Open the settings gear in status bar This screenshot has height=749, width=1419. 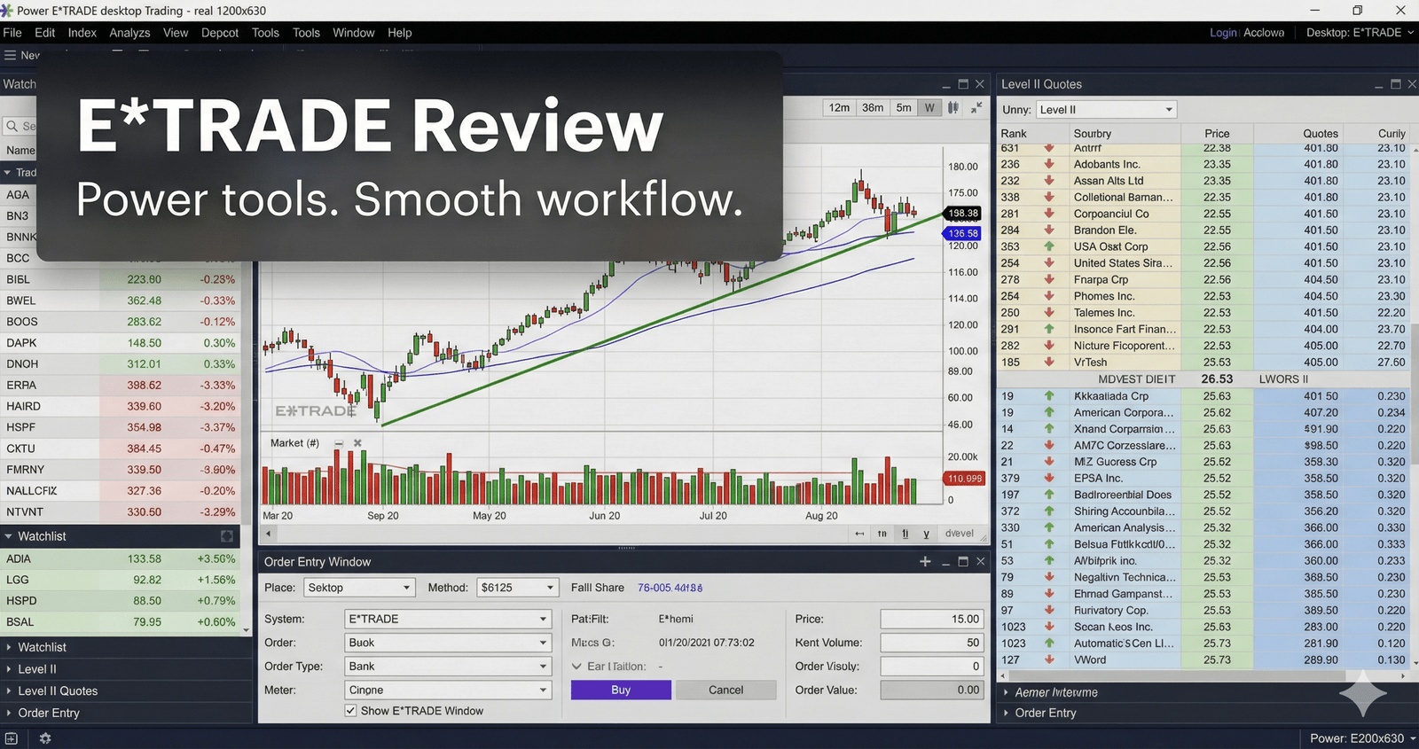click(45, 738)
